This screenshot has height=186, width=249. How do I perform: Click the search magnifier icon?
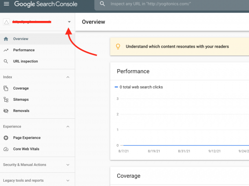pyautogui.click(x=102, y=4)
